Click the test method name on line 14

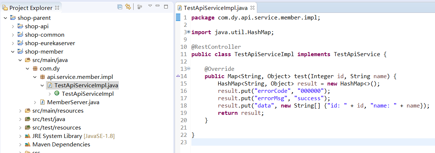click(301, 76)
